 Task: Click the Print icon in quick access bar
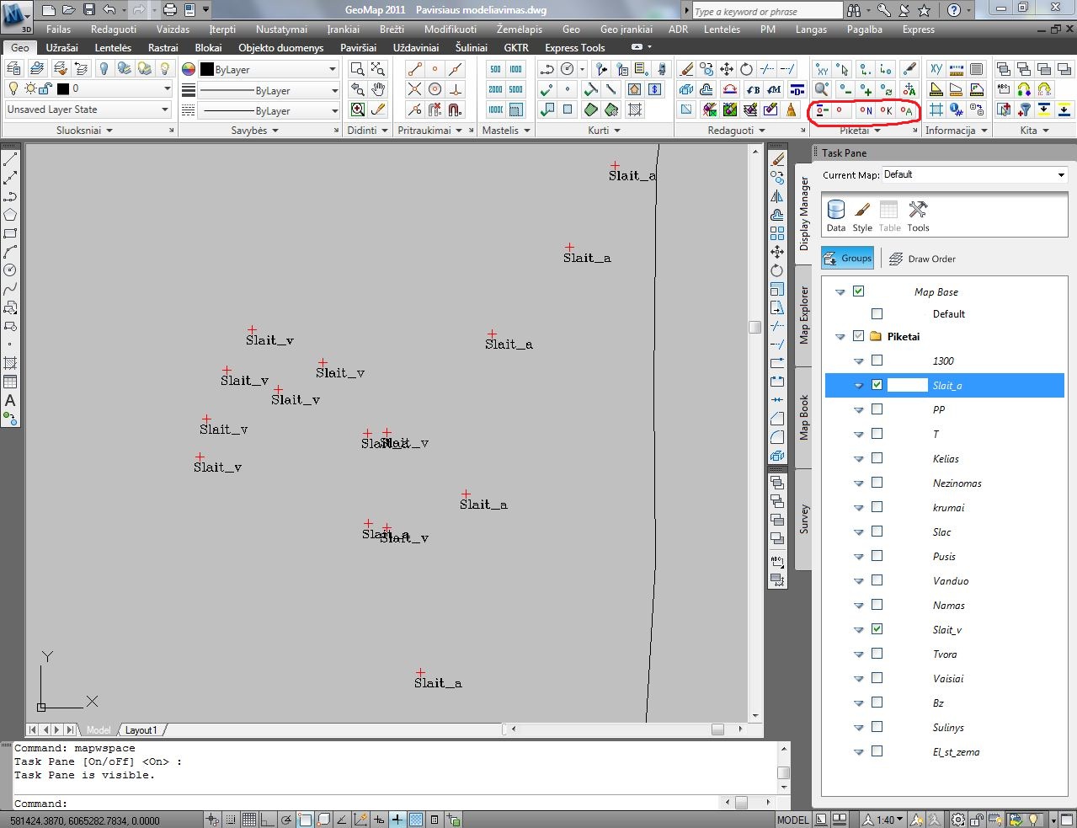click(170, 10)
